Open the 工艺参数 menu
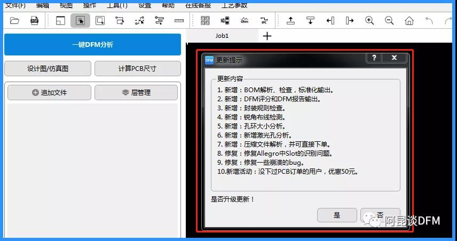Screen dimensions: 457x241 click(234, 5)
